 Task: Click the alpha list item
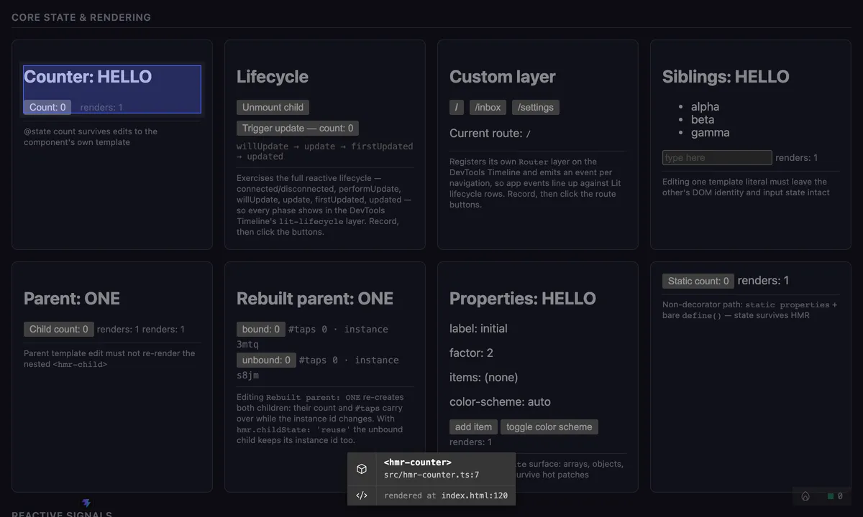click(705, 106)
